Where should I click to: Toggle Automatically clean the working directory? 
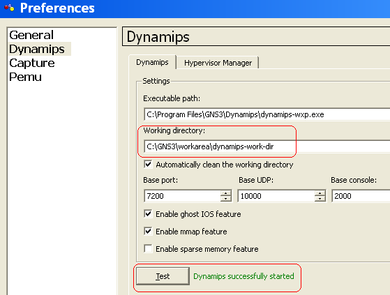pyautogui.click(x=148, y=165)
